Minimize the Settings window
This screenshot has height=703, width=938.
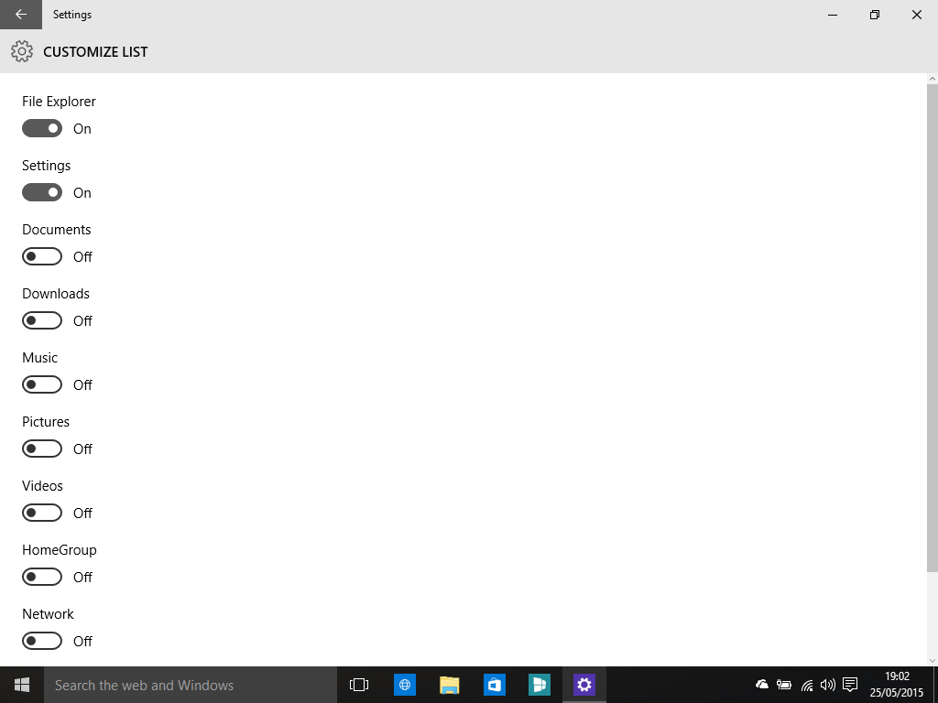[832, 15]
